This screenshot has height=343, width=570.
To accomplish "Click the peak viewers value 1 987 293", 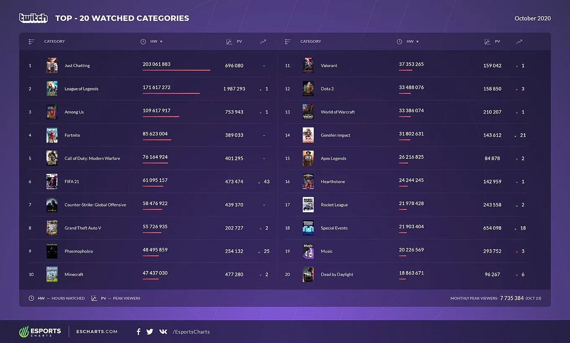I will coord(234,89).
